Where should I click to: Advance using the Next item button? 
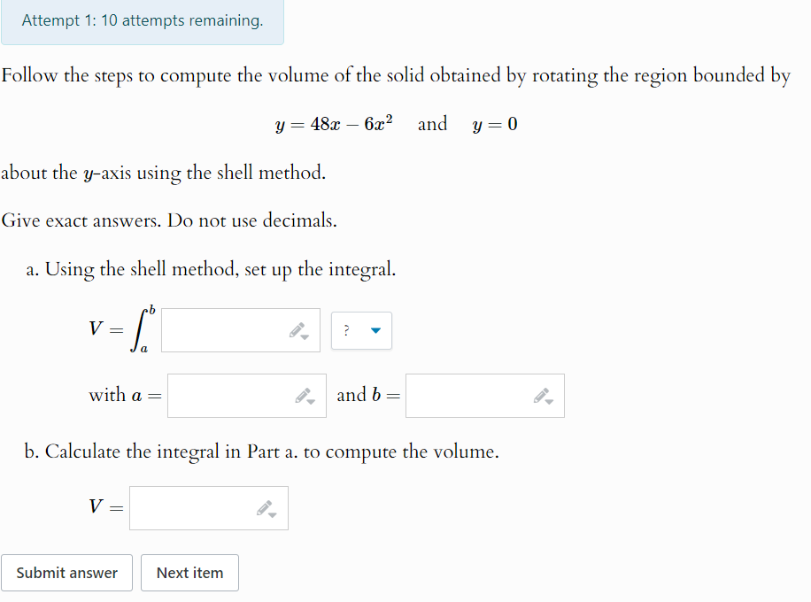(189, 573)
